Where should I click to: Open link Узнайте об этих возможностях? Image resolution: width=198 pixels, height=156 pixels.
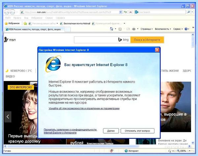click(x=84, y=108)
